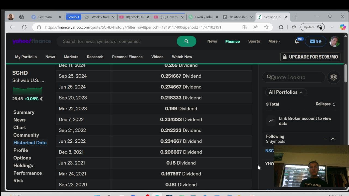This screenshot has width=349, height=196.
Task: Open Chart in SCHD sidebar
Action: coord(20,128)
